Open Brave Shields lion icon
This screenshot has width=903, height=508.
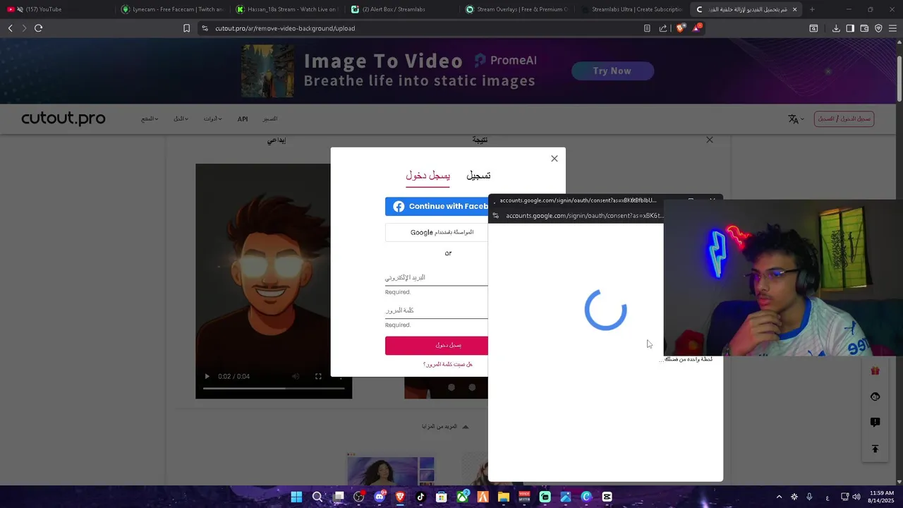click(x=680, y=28)
